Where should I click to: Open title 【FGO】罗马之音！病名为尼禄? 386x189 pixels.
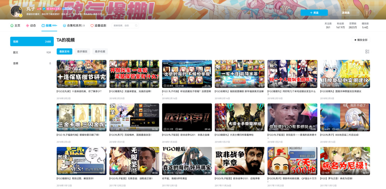point(337,178)
